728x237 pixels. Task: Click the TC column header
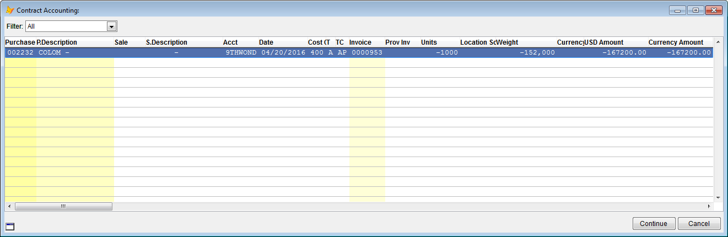pos(341,42)
